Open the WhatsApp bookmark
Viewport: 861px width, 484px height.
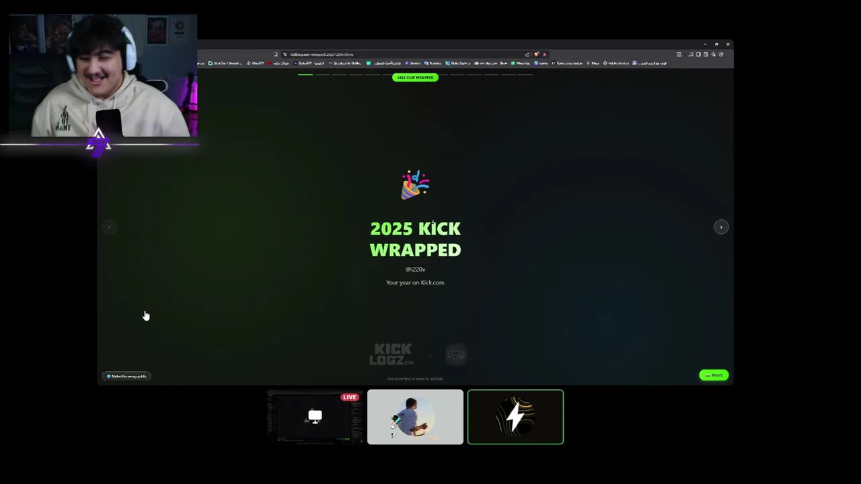click(x=521, y=63)
